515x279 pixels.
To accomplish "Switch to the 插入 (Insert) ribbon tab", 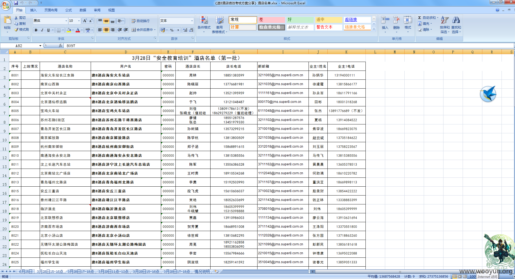I will click(x=33, y=10).
